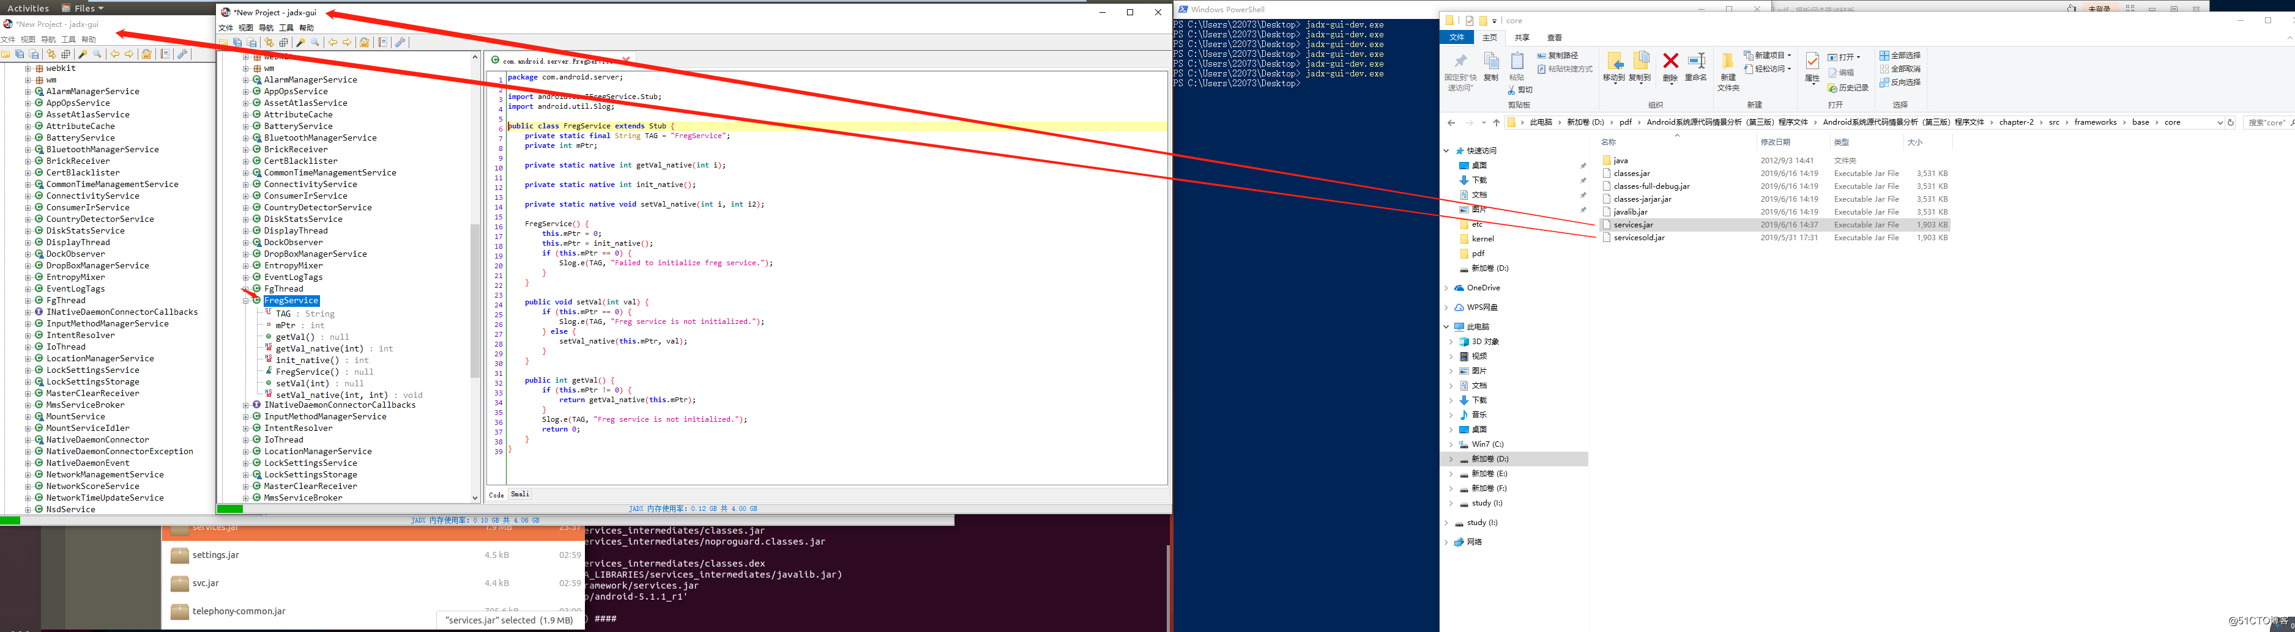Open class search magnifier in front jadx-gui

click(x=315, y=43)
